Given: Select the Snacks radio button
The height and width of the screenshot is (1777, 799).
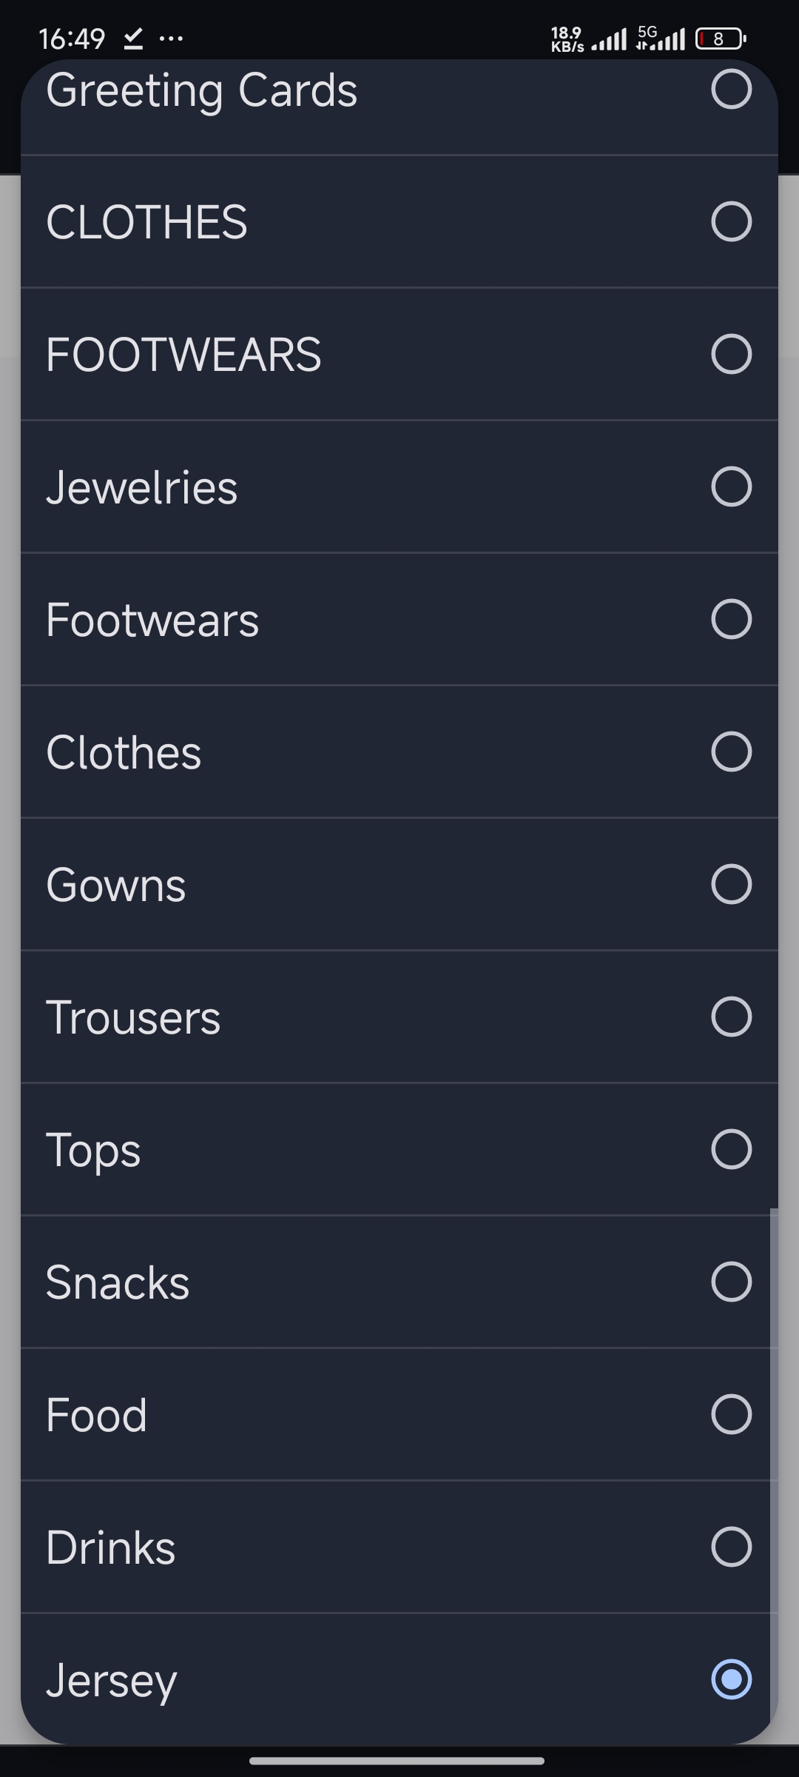Looking at the screenshot, I should [731, 1282].
